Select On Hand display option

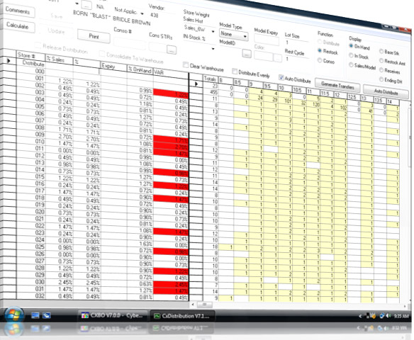coord(351,46)
